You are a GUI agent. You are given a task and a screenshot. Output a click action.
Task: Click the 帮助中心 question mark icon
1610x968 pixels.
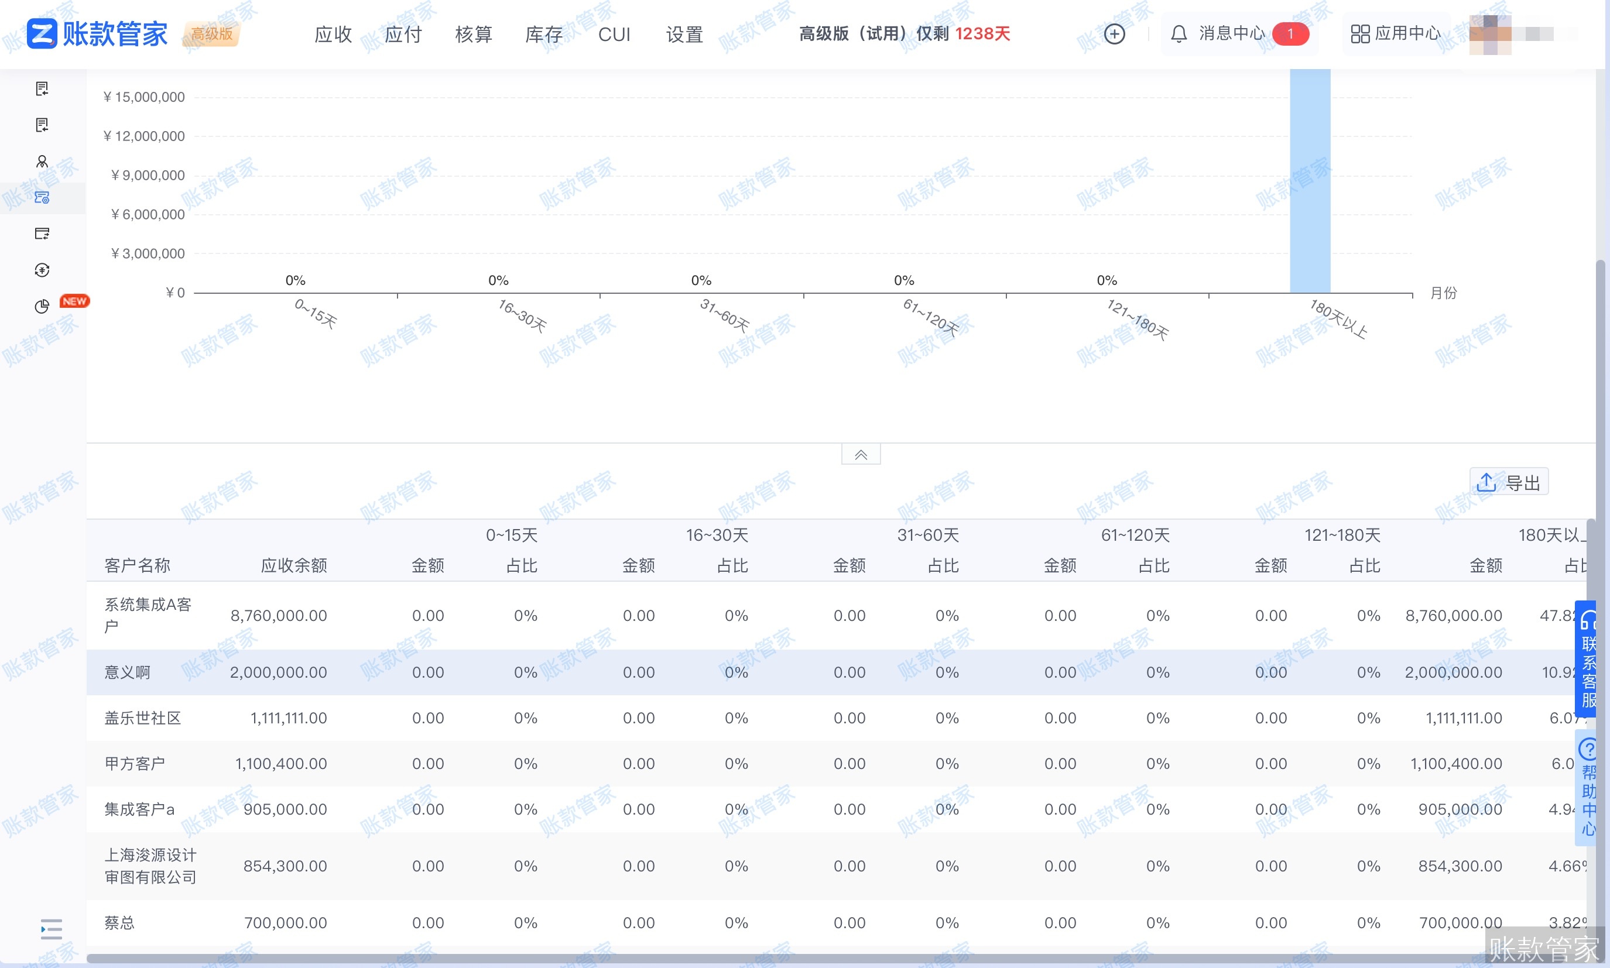click(1588, 749)
